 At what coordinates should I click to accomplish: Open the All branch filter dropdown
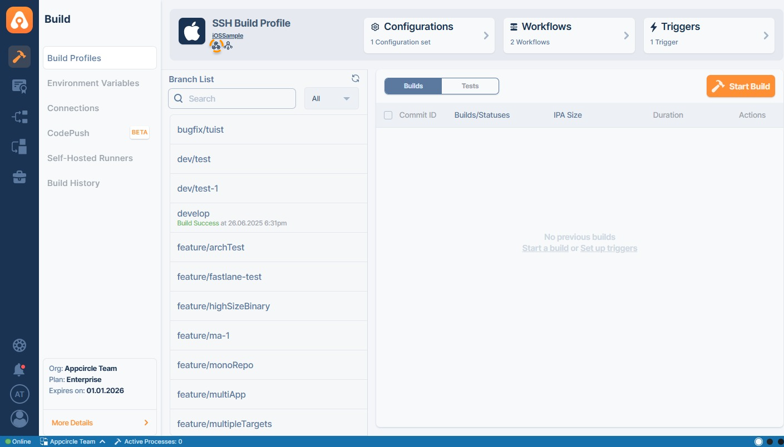331,99
